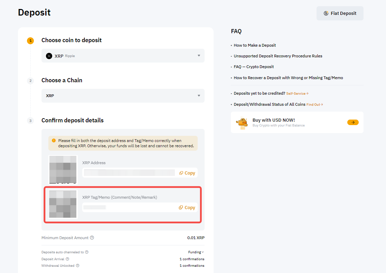
Task: Click the XRP Address QR code
Action: 63,169
